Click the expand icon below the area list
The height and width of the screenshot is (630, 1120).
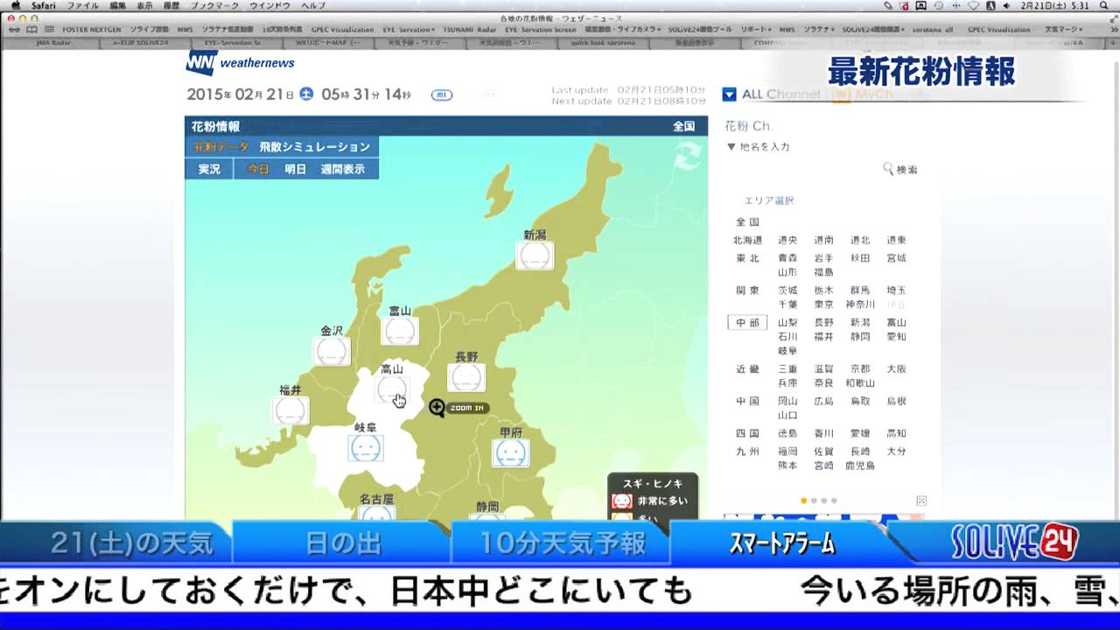(x=921, y=500)
